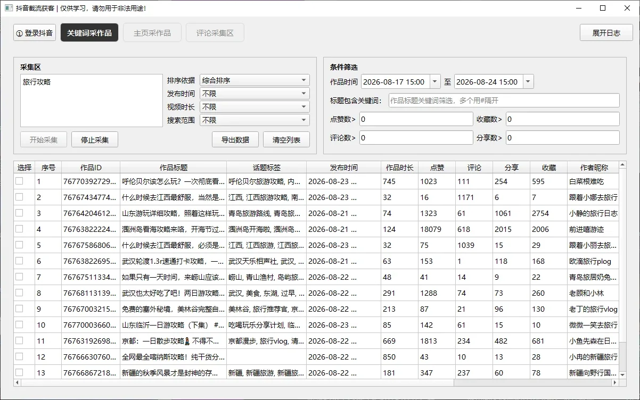
Task: Expand the 排序依据 综合排序 combo box
Action: (255, 81)
